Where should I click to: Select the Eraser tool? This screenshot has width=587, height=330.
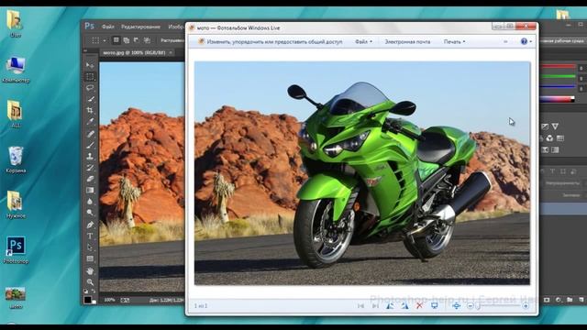click(90, 179)
